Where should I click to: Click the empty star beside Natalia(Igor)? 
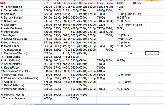(2, 21)
